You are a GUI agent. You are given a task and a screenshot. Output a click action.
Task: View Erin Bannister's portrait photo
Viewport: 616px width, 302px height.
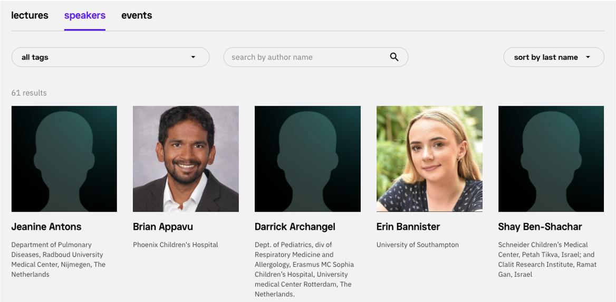(x=429, y=159)
